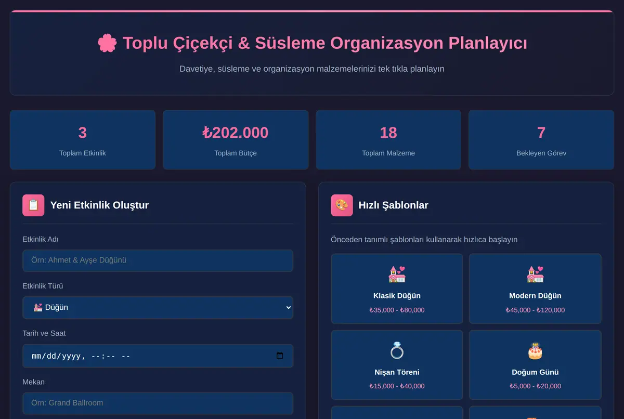The width and height of the screenshot is (624, 419).
Task: Click the Etkinlik Adı label
Action: click(41, 239)
